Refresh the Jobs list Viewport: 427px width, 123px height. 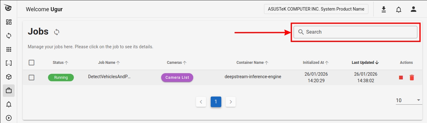click(x=57, y=32)
